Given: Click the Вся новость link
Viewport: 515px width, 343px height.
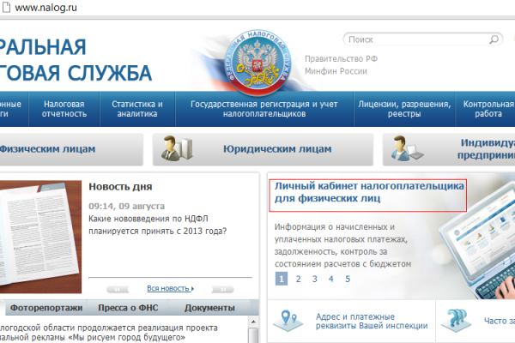Looking at the screenshot, I should coord(170,288).
